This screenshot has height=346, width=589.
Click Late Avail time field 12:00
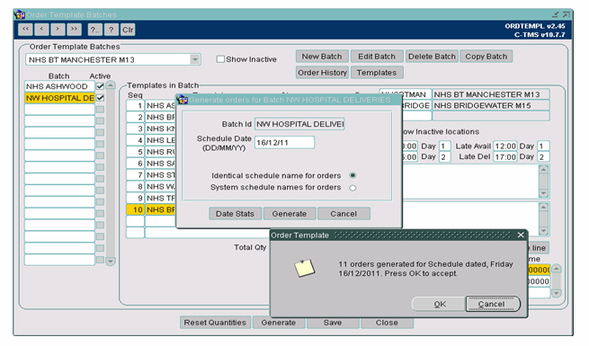click(505, 146)
